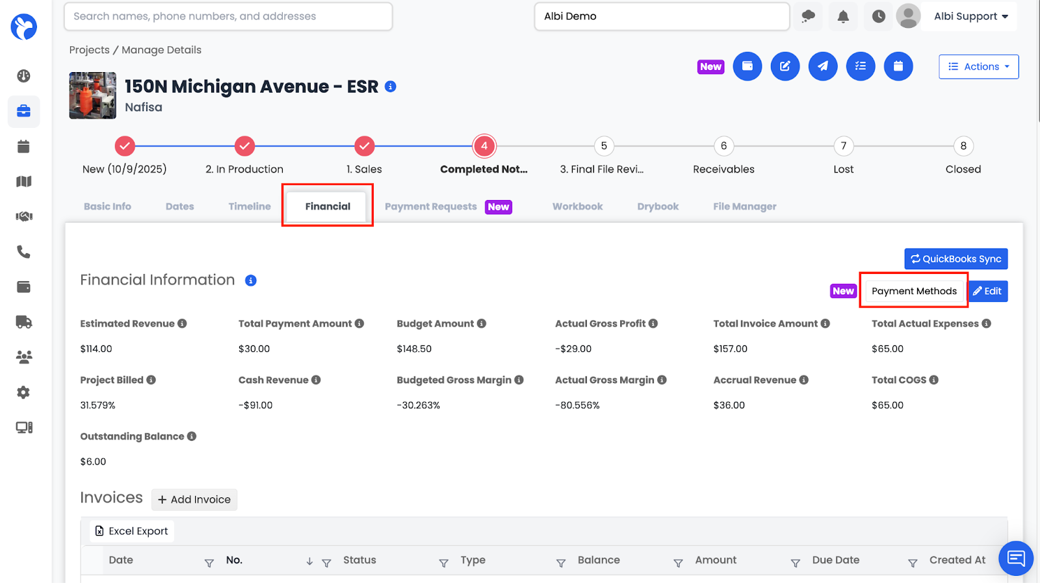Viewport: 1040px width, 583px height.
Task: Click the handshake icon in sidebar
Action: click(24, 216)
